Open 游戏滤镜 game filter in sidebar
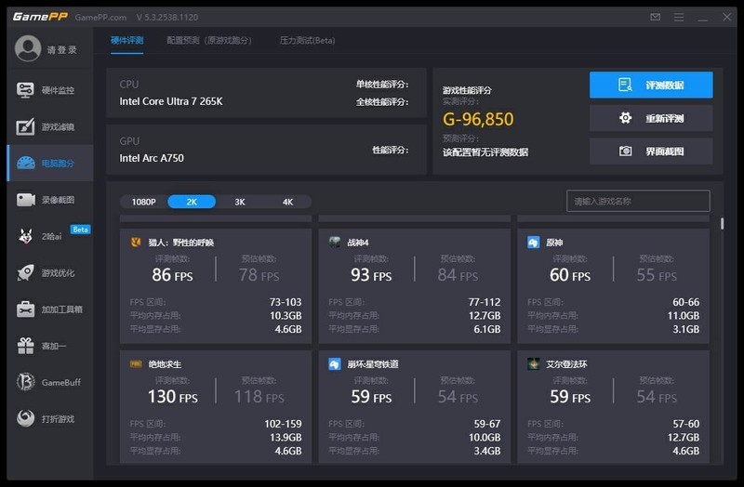Screen dimensions: 744x487 tap(48, 126)
